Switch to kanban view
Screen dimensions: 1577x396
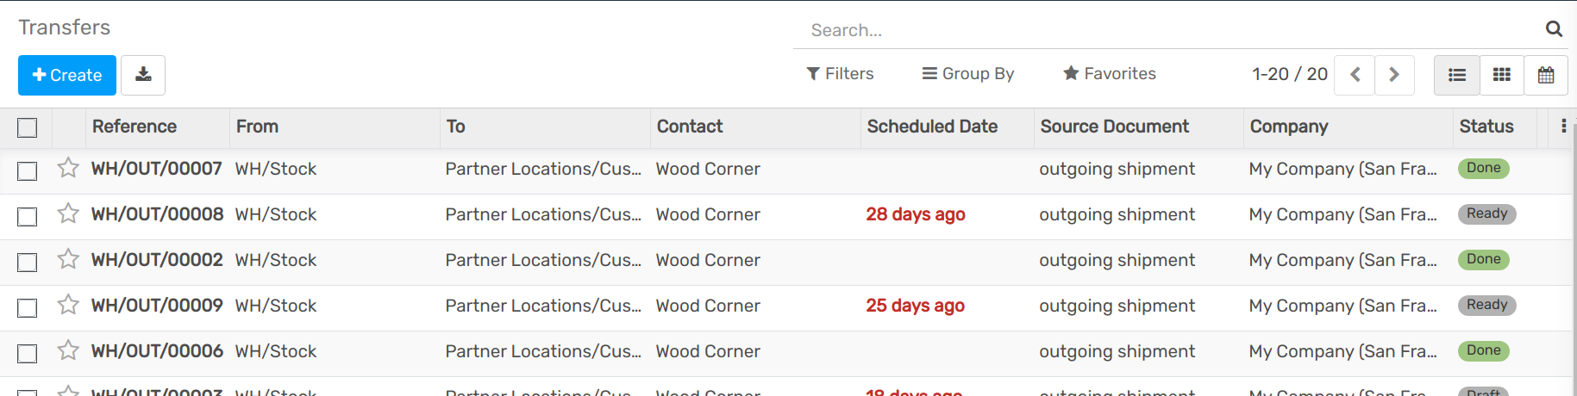1502,75
